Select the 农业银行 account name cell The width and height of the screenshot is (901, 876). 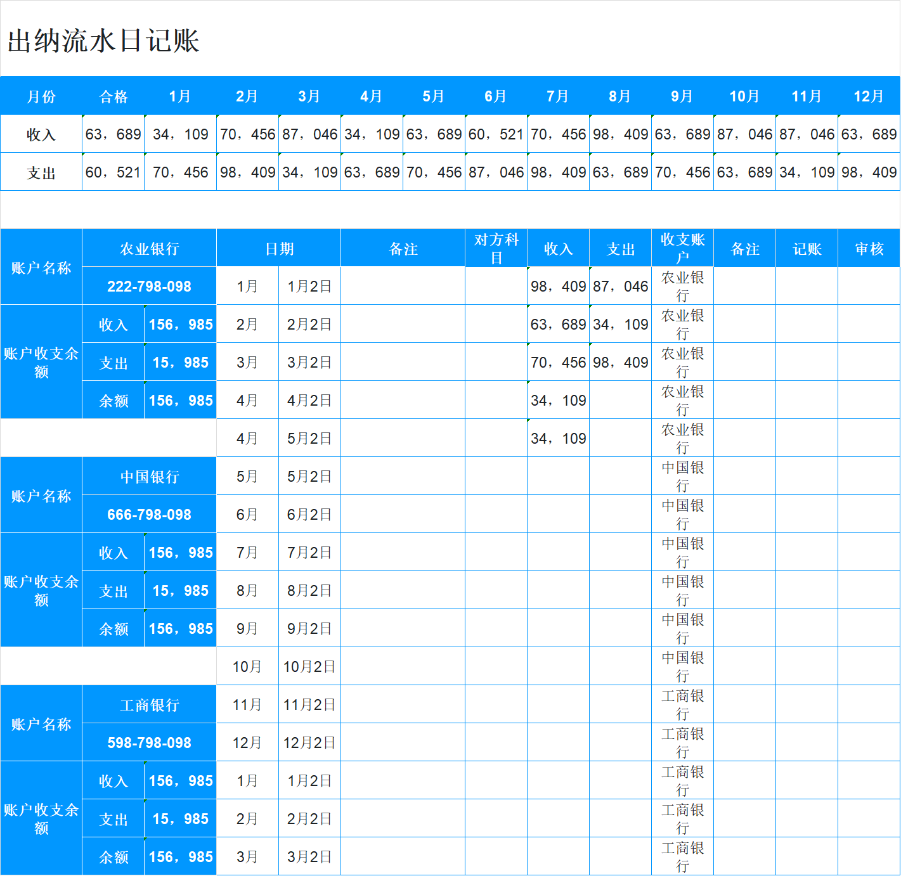149,248
